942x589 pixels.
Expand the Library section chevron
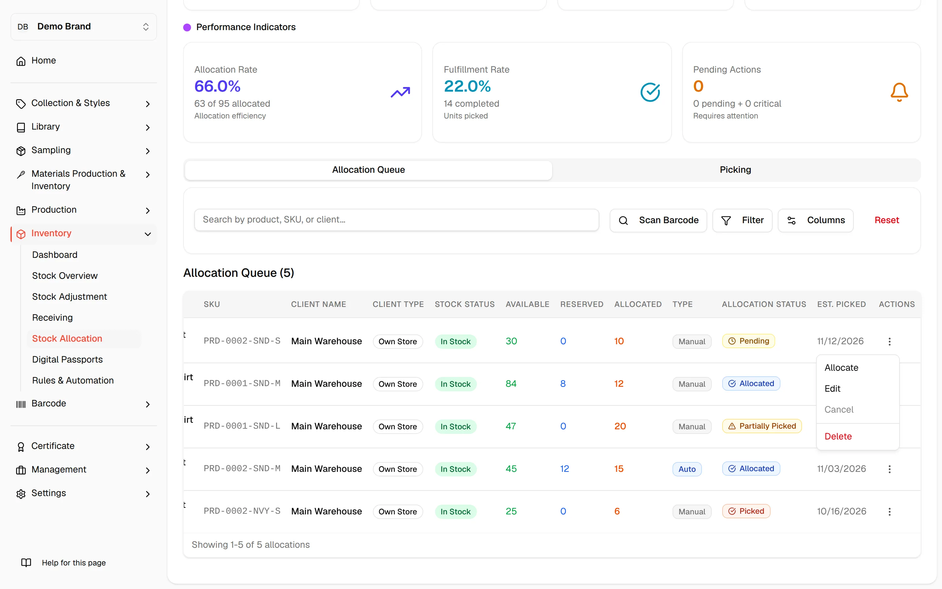tap(148, 127)
